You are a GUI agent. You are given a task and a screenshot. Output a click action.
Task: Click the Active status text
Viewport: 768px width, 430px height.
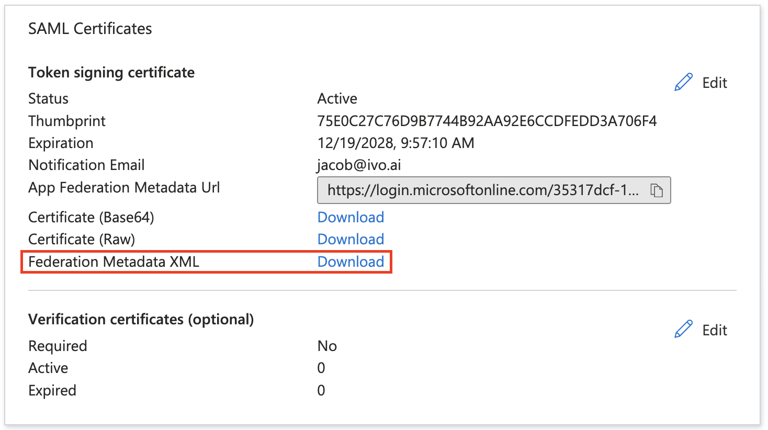pyautogui.click(x=337, y=98)
